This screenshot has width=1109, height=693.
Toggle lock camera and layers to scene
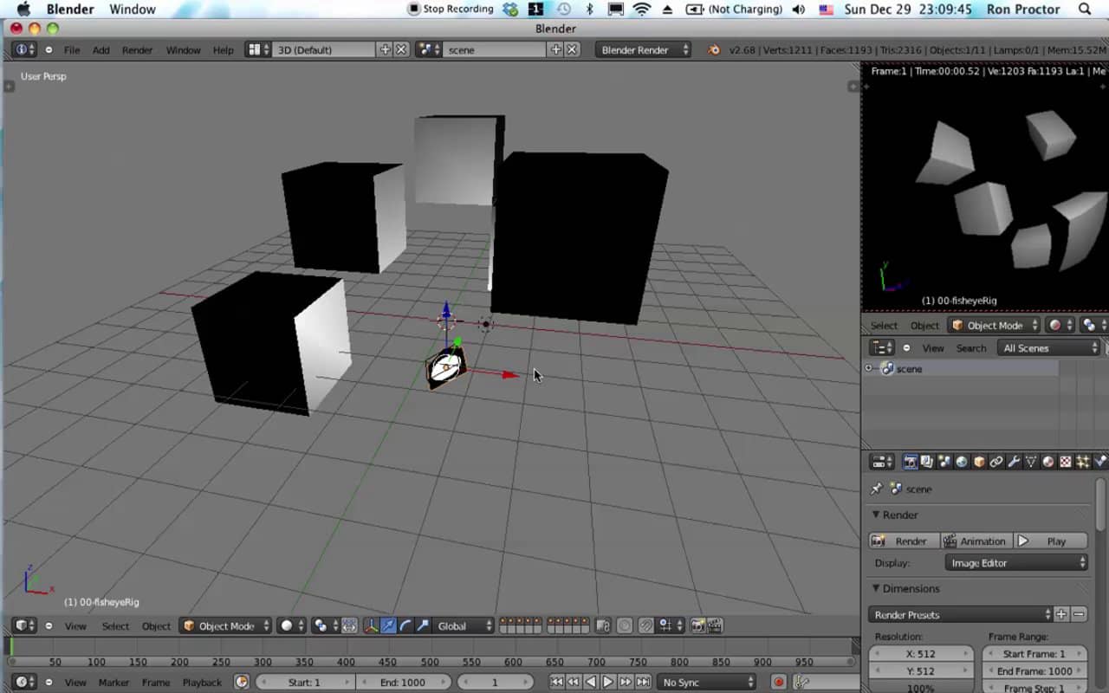(603, 625)
